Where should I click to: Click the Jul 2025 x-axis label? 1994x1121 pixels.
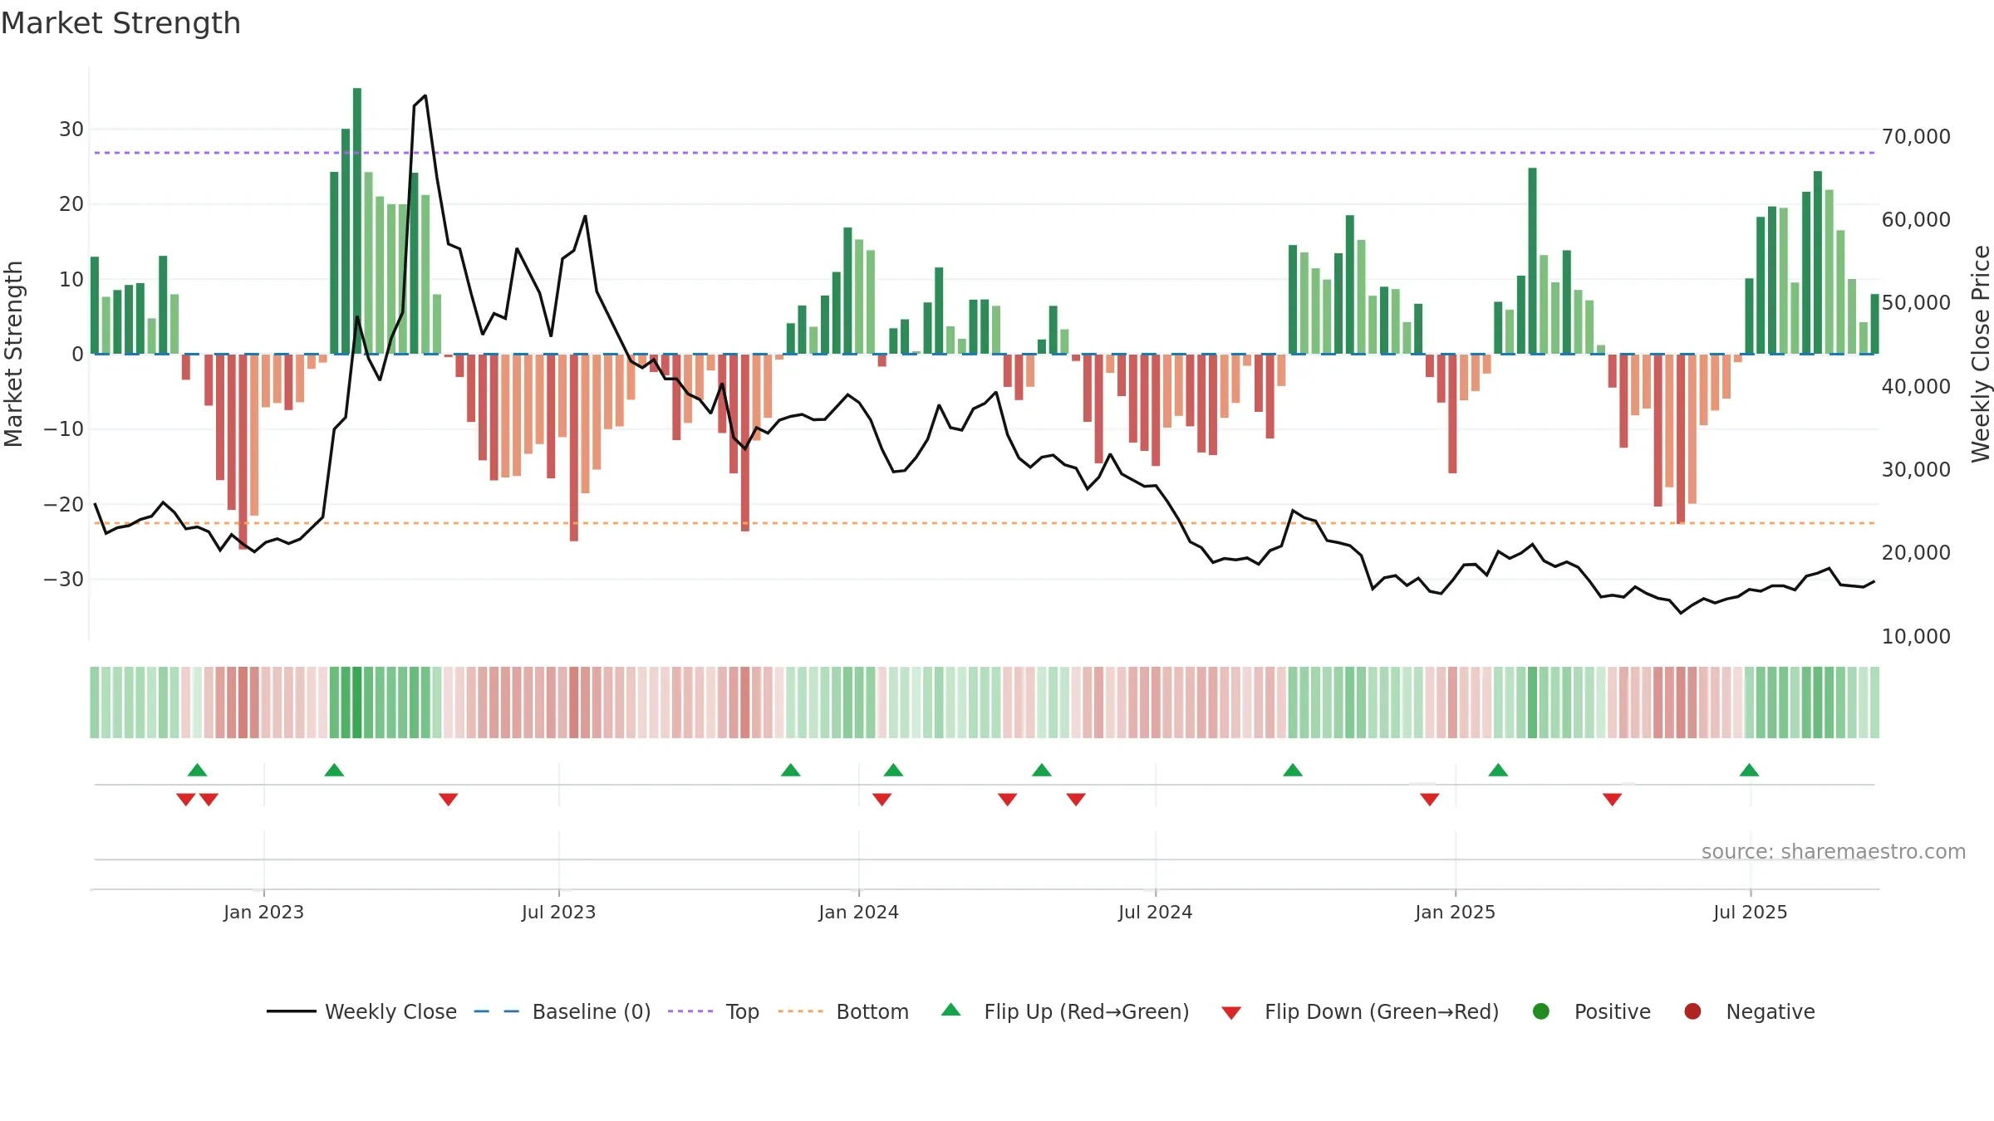[1750, 913]
